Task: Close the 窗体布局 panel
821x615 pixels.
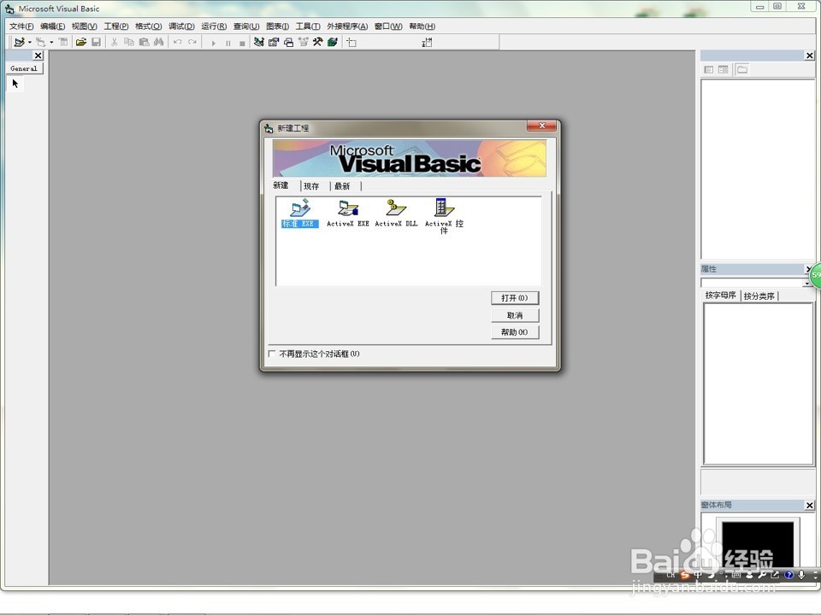Action: coord(810,505)
